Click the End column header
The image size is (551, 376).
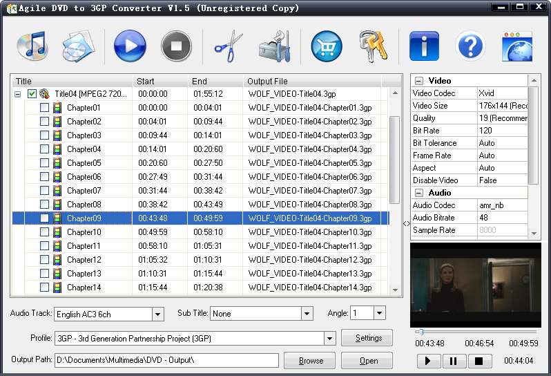[x=215, y=82]
